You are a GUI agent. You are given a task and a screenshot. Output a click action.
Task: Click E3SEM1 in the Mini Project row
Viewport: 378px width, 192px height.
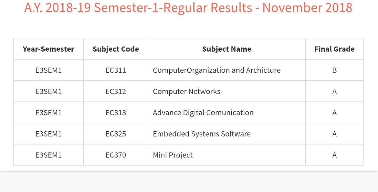(48, 155)
